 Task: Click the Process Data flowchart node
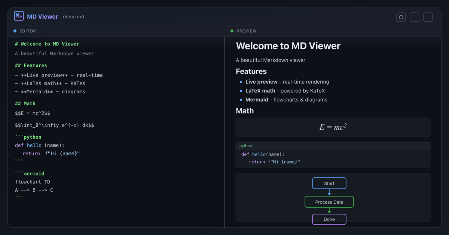329,202
